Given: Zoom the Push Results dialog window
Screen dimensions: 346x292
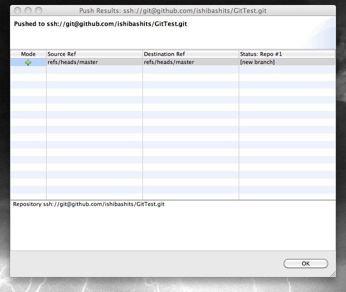Looking at the screenshot, I should click(39, 10).
